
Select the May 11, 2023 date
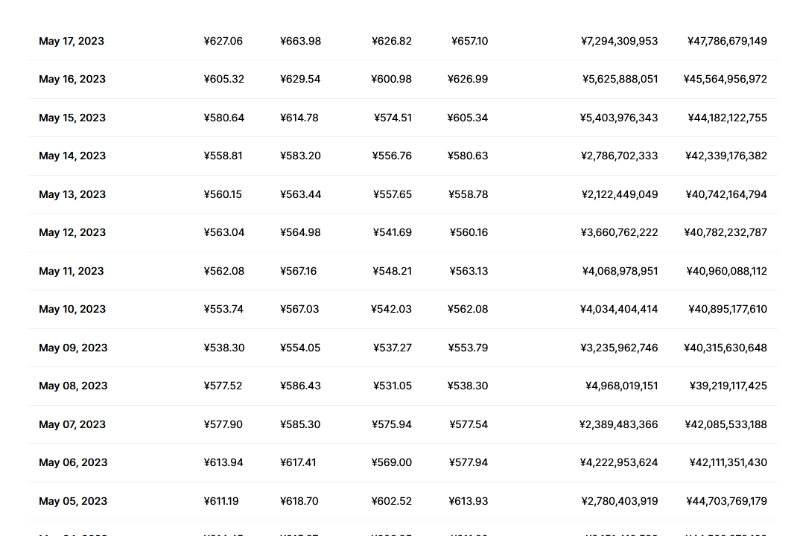click(x=72, y=271)
